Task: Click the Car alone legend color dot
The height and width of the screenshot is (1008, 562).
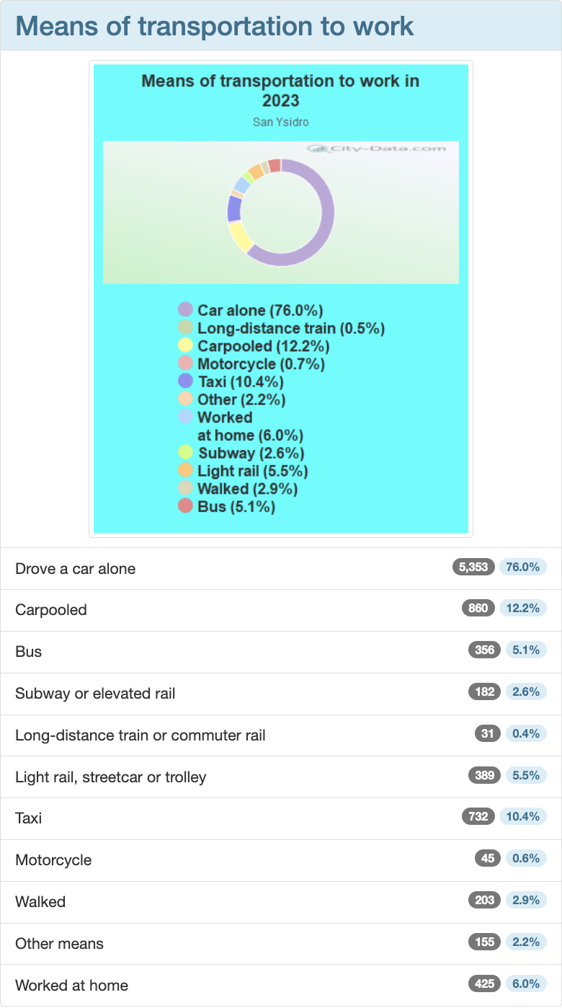Action: (185, 310)
